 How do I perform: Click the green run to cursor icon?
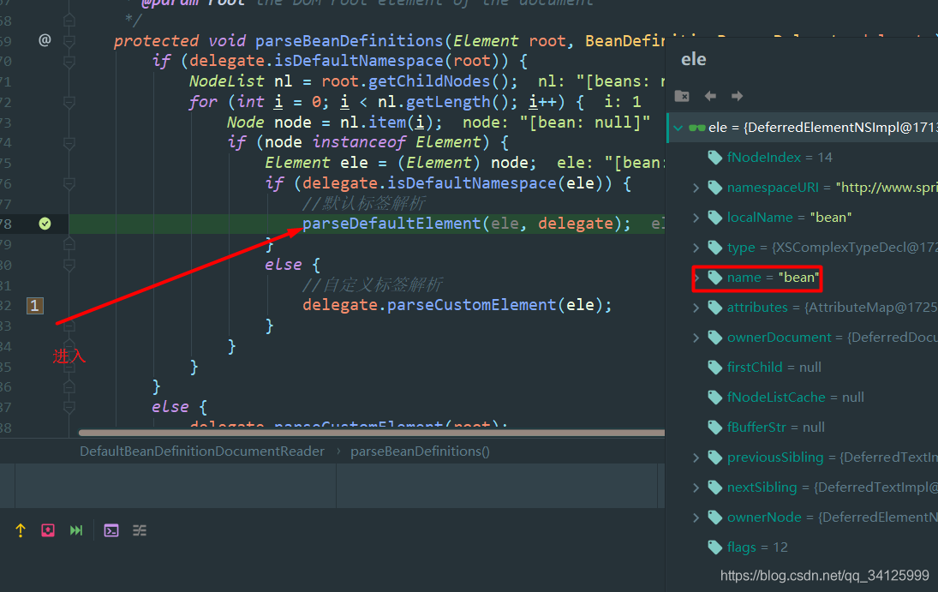coord(76,530)
